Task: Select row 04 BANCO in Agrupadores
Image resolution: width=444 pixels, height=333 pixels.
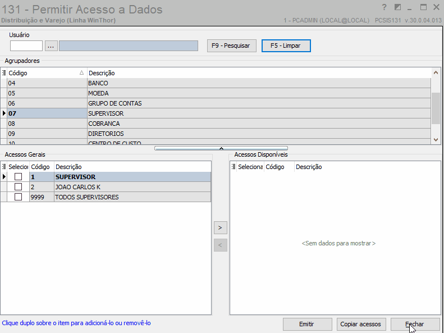Action: [x=216, y=83]
